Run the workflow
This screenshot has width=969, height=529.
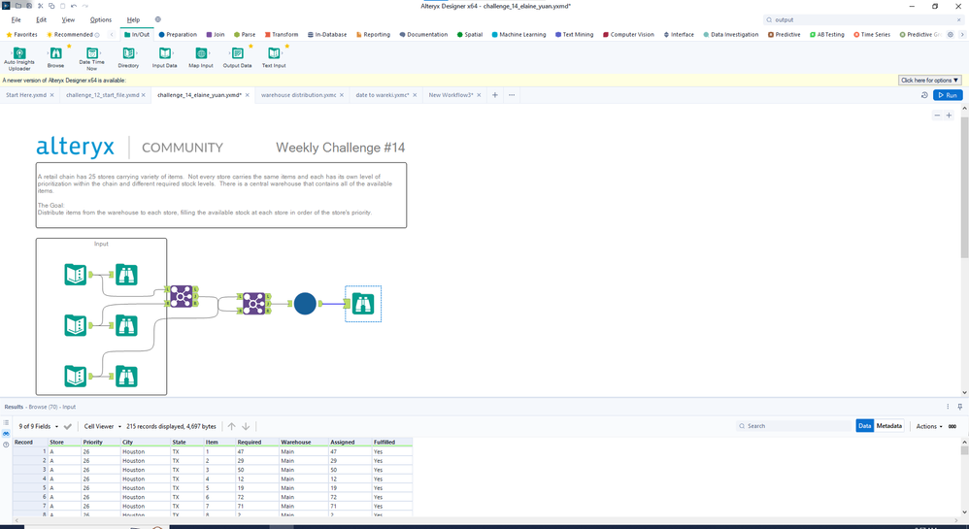pos(948,95)
